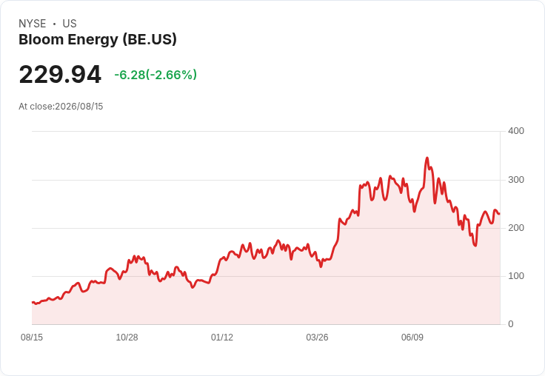
Task: Click the 300 y-axis value label
Action: (516, 180)
